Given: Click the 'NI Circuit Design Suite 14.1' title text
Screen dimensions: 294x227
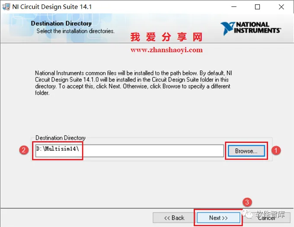Looking at the screenshot, I should click(52, 7).
